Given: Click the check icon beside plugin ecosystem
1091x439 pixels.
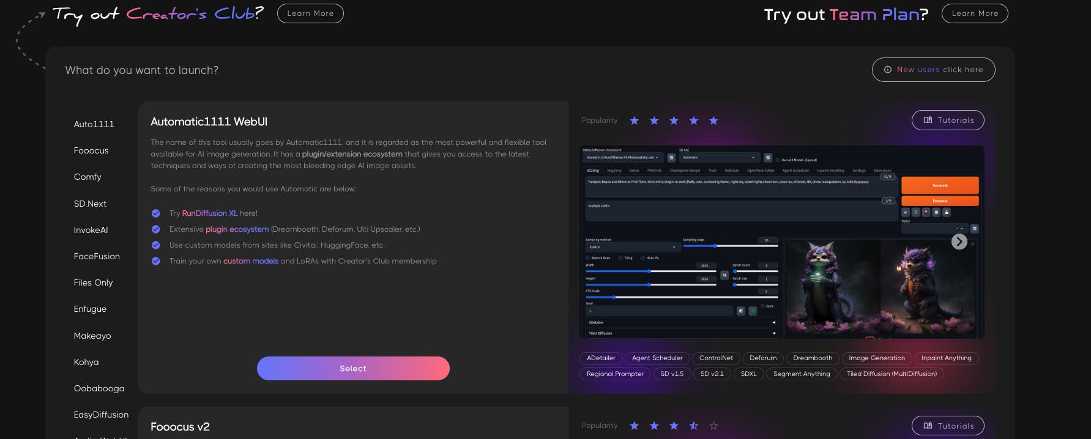Looking at the screenshot, I should point(155,229).
